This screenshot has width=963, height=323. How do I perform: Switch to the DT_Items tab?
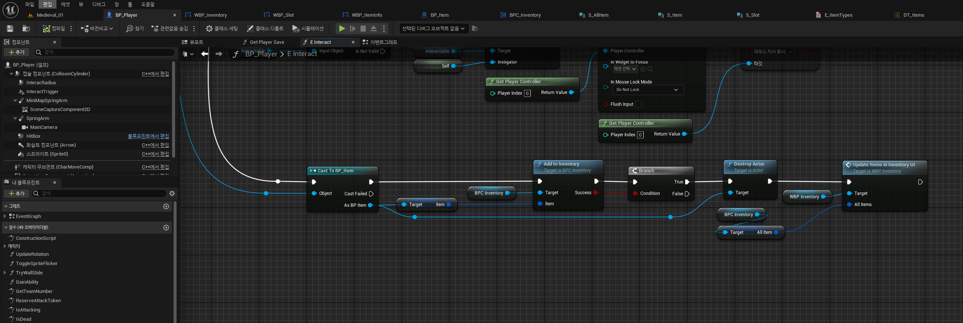[x=914, y=15]
